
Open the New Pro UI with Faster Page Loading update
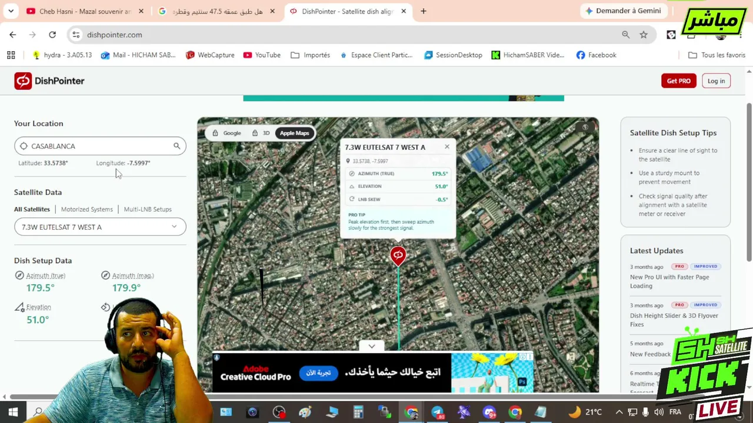[x=669, y=281]
